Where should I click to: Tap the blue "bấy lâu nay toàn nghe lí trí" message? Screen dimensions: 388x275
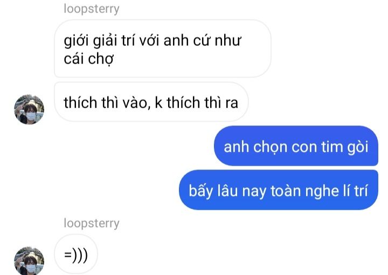279,190
